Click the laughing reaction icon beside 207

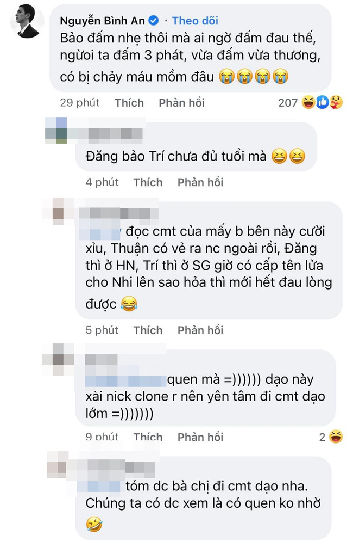click(308, 102)
